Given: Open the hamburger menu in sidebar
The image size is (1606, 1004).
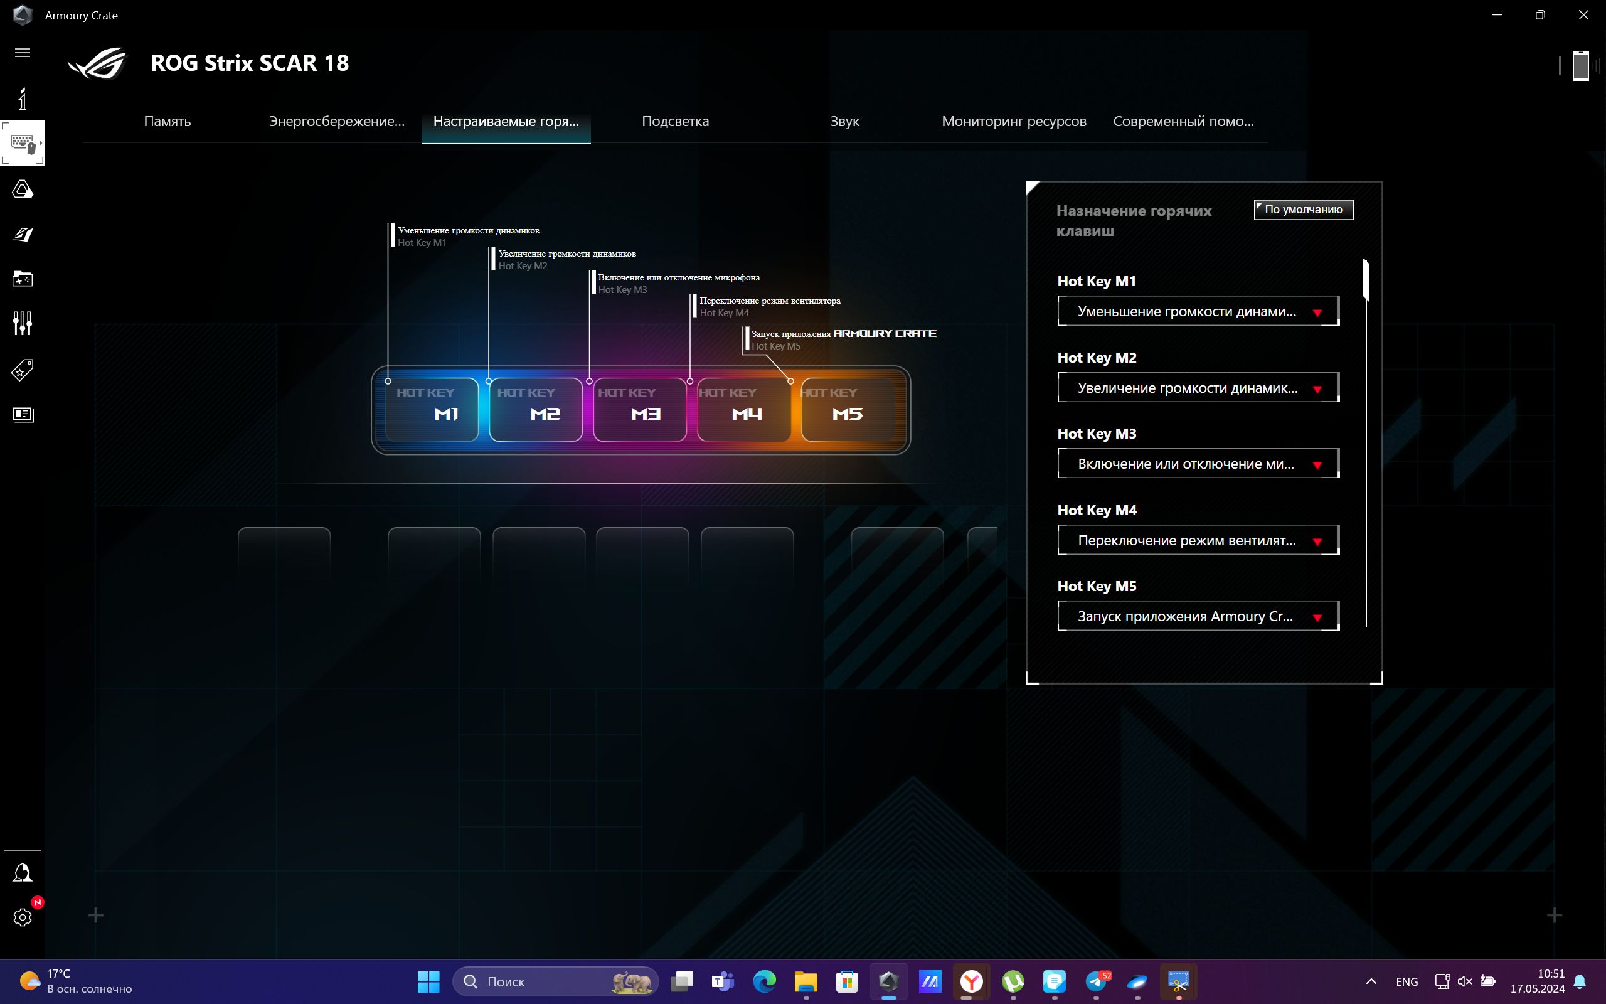Looking at the screenshot, I should 23,53.
